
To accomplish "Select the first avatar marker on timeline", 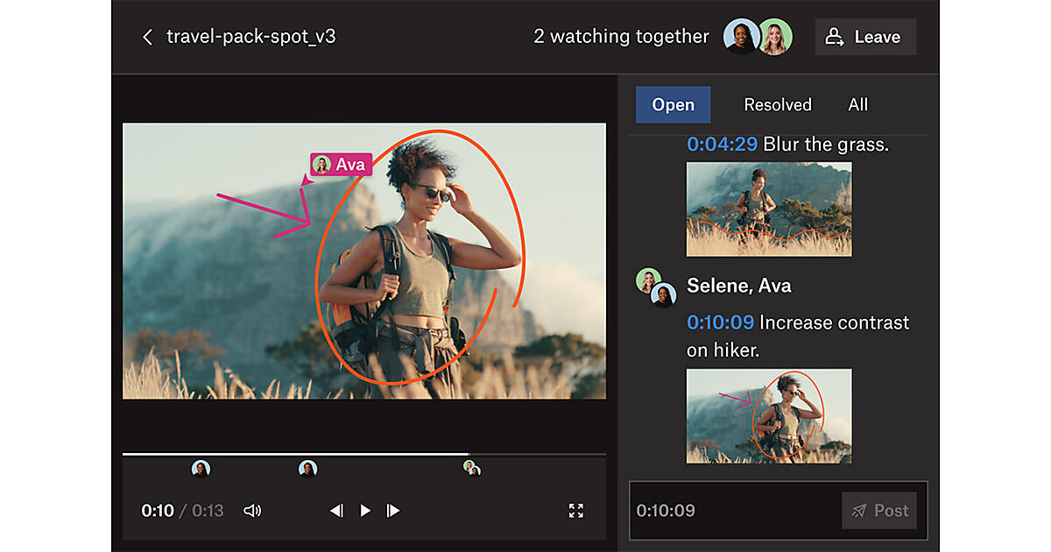I will pos(201,469).
